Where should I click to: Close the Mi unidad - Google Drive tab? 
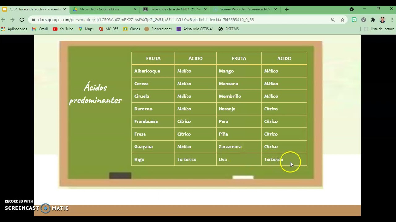coord(135,9)
